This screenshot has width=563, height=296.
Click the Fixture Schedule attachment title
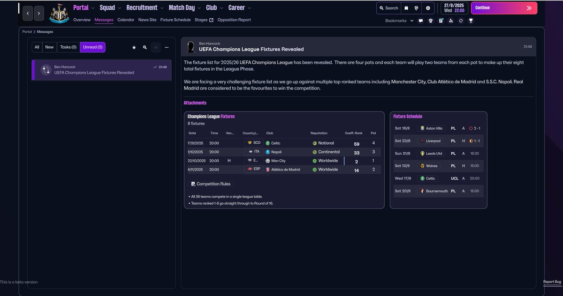[408, 117]
